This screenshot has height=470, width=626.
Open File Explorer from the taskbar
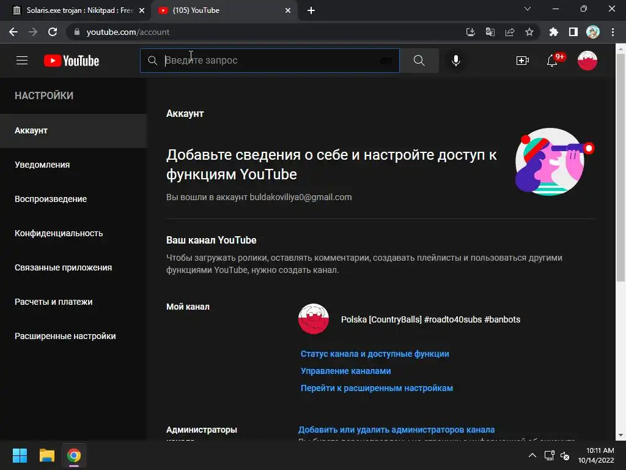pyautogui.click(x=46, y=455)
